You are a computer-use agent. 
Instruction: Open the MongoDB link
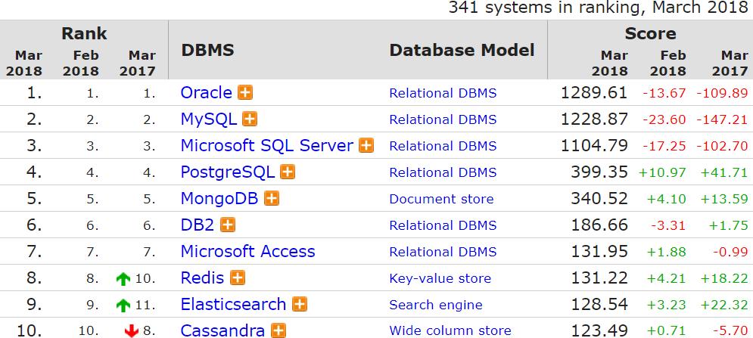click(x=219, y=198)
